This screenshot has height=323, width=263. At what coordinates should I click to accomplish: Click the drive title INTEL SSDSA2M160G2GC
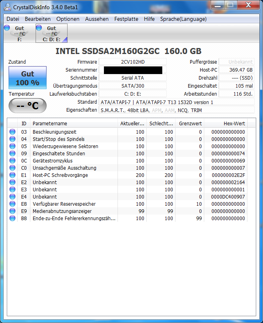pyautogui.click(x=108, y=51)
